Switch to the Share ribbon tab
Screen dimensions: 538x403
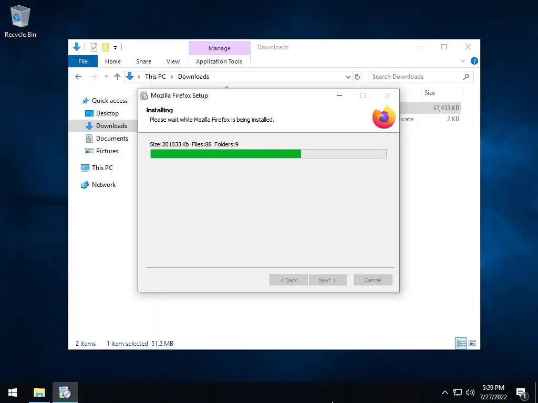pos(143,61)
